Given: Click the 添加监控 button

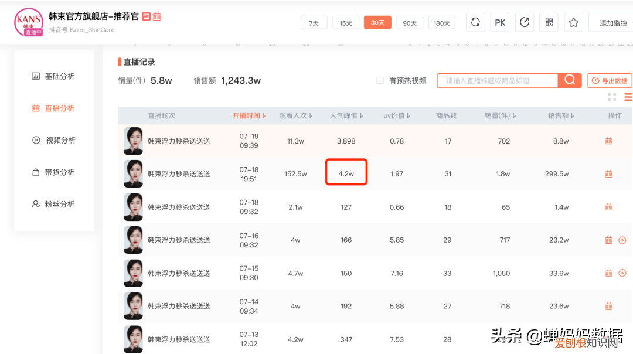Looking at the screenshot, I should click(614, 22).
